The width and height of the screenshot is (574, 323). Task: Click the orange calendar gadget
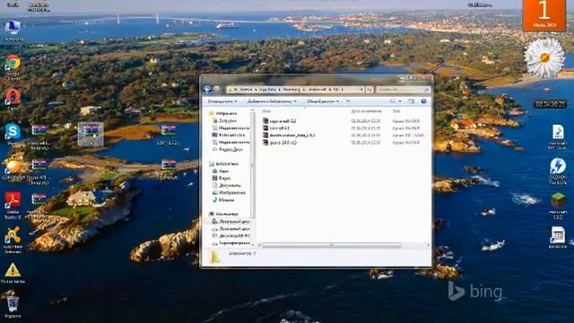click(x=544, y=15)
